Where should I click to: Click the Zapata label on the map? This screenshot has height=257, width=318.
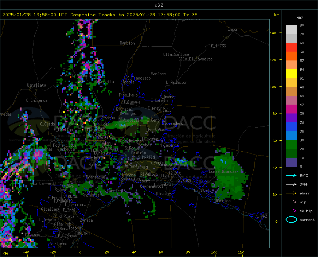click(87, 220)
